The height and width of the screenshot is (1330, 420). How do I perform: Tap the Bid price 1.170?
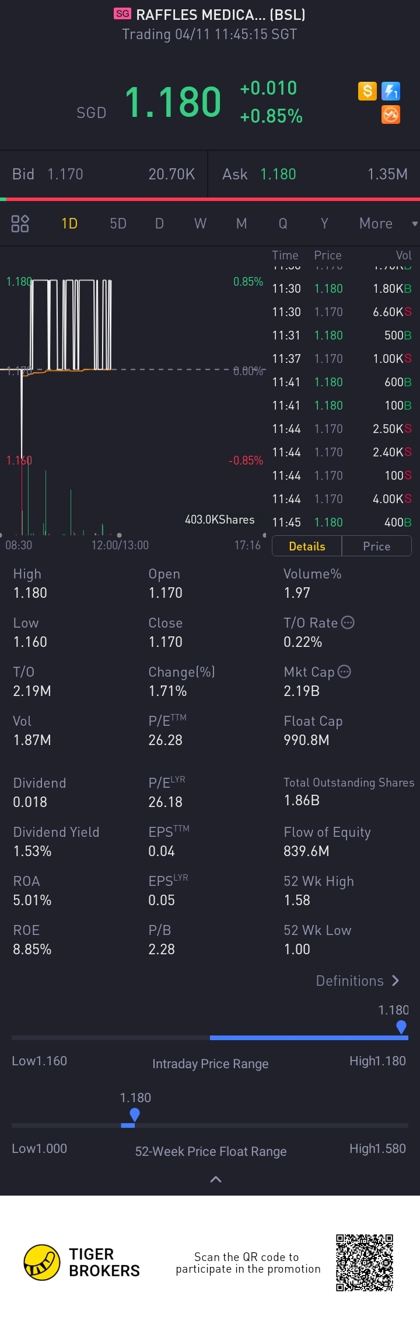click(65, 174)
